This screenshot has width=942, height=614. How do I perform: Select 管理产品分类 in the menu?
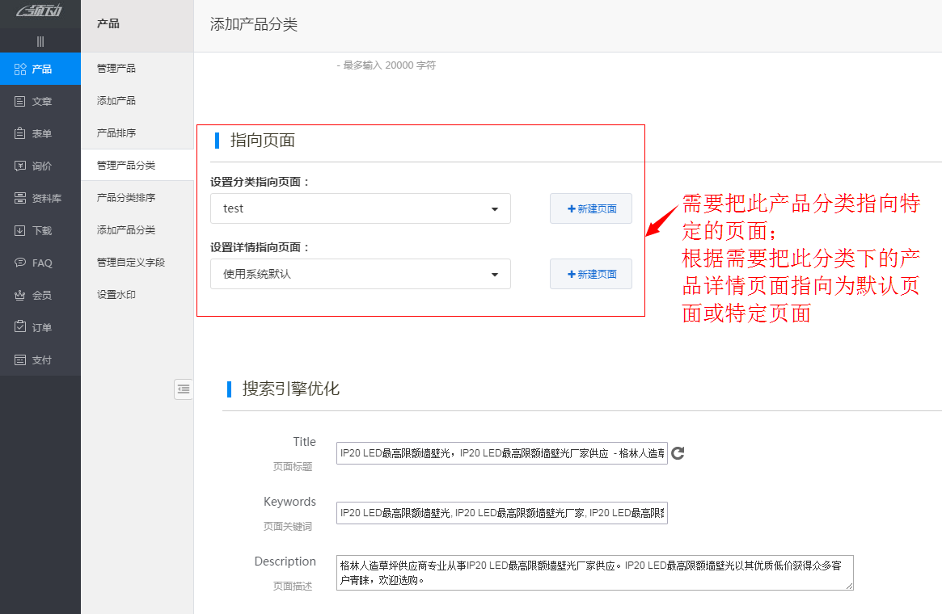[x=129, y=165]
